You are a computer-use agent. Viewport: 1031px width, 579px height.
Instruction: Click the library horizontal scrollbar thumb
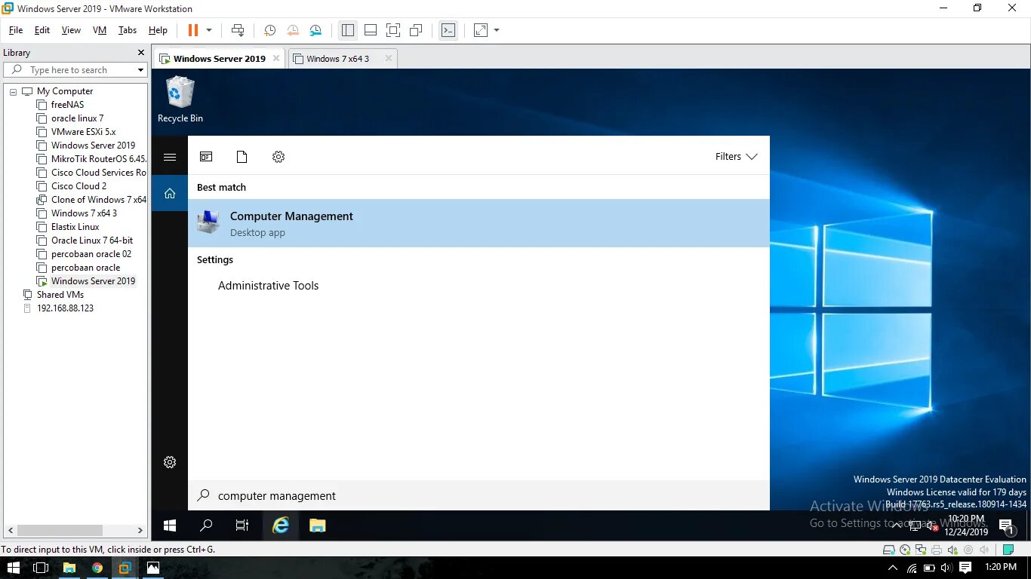click(60, 530)
